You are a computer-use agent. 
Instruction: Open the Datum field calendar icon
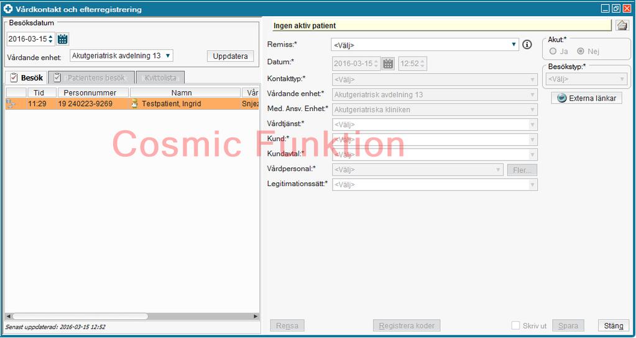pos(388,63)
